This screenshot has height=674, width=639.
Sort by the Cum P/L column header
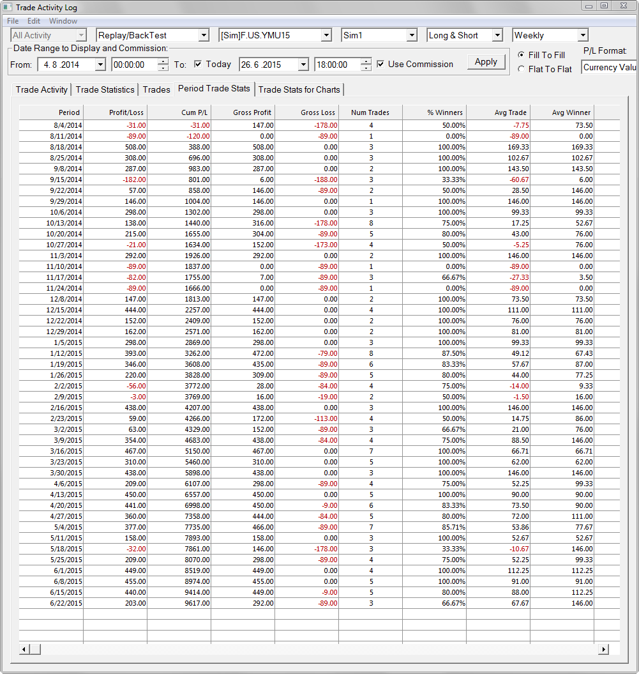tap(179, 112)
